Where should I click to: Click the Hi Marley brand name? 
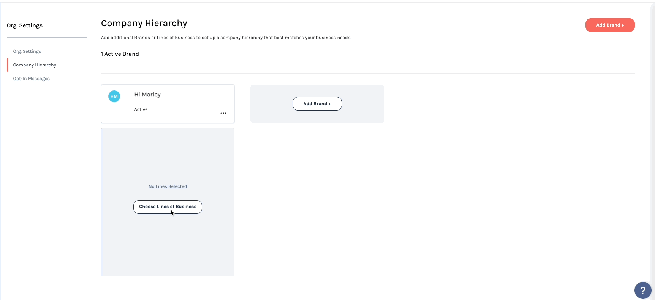147,95
